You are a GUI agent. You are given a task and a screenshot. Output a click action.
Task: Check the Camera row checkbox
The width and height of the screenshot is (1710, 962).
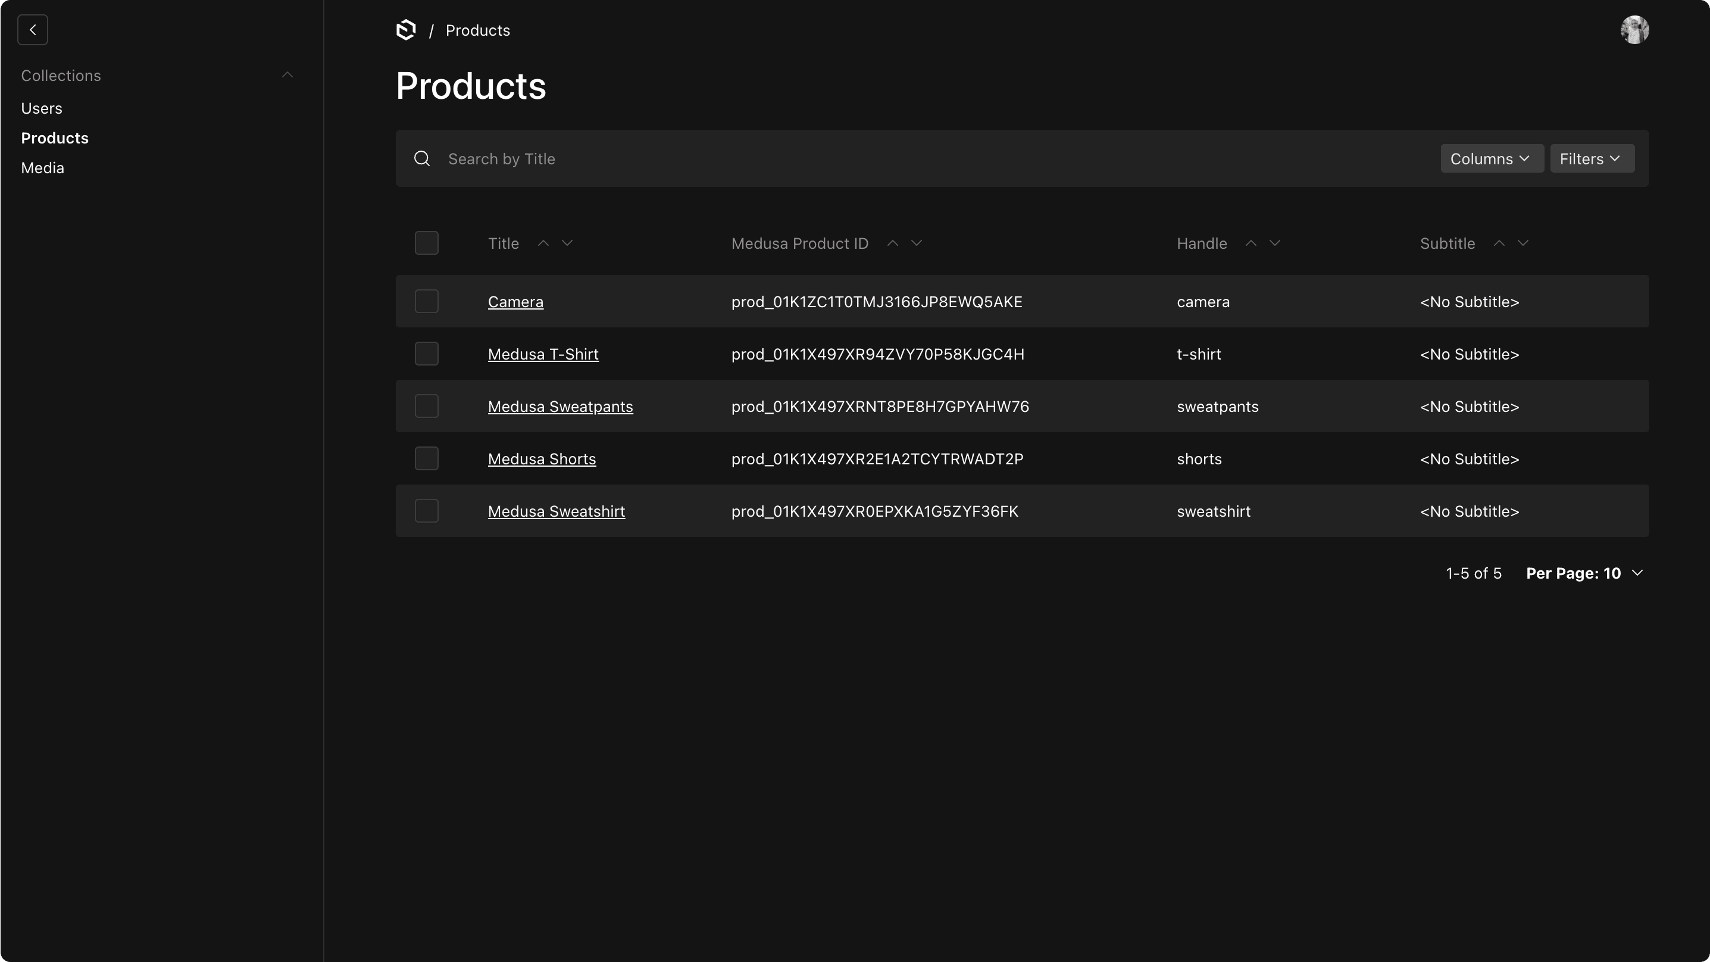point(427,301)
